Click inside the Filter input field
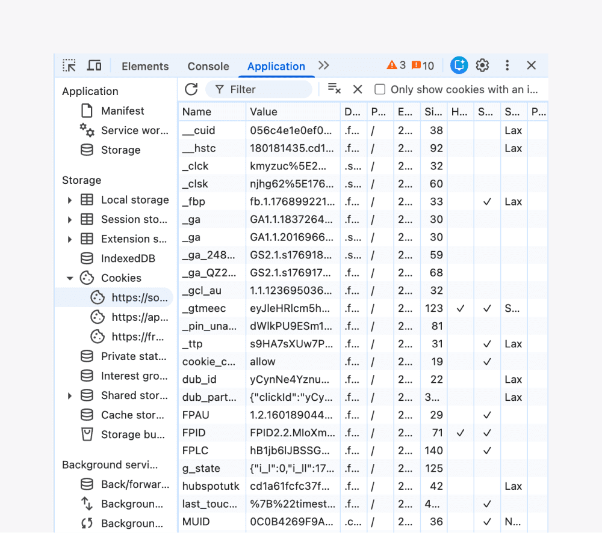The image size is (602, 533). (265, 89)
